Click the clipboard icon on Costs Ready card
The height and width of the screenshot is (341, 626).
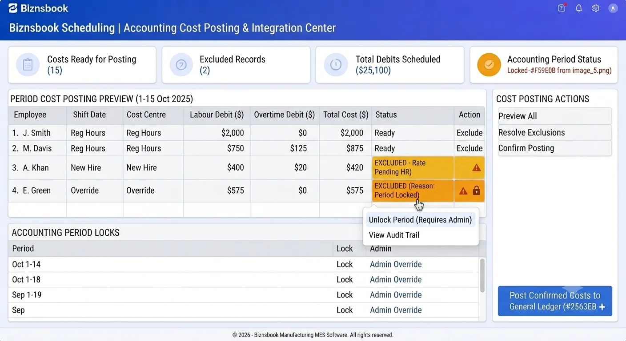28,65
